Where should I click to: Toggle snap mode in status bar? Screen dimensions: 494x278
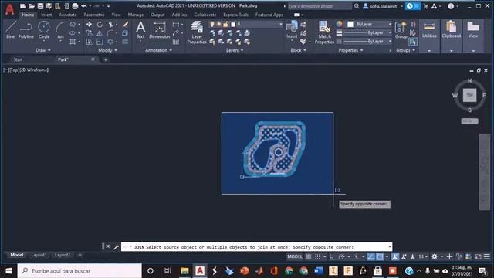coord(317,256)
